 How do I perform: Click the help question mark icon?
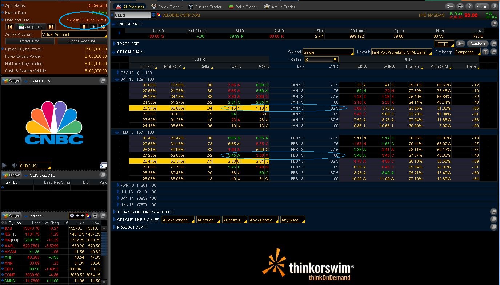pos(469,7)
